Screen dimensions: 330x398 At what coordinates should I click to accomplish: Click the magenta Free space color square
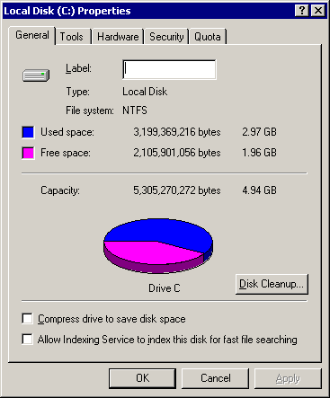tap(28, 153)
